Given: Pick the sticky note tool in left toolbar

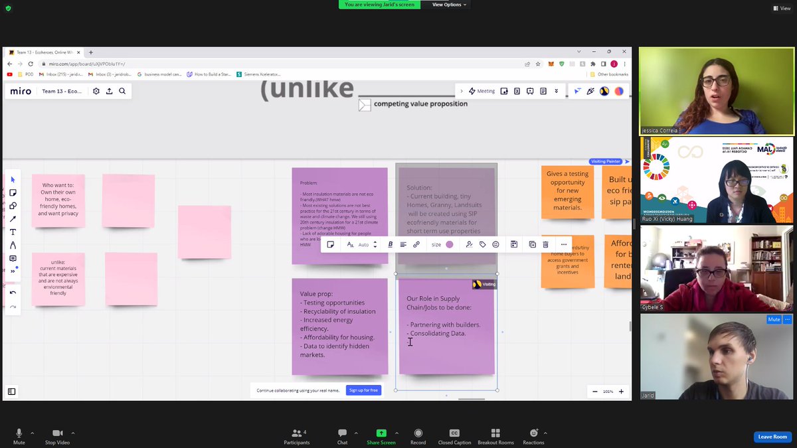Looking at the screenshot, I should (x=13, y=192).
